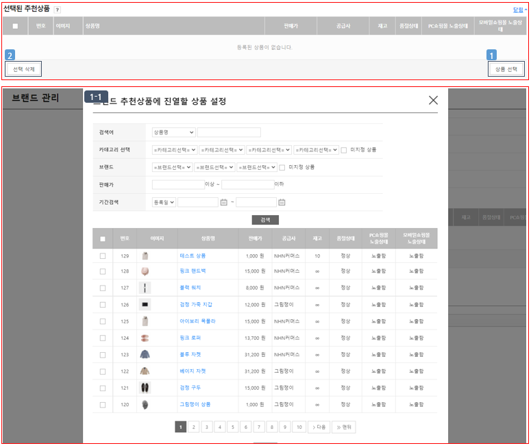Open the 핑크 핸드백 product link

[x=193, y=271]
